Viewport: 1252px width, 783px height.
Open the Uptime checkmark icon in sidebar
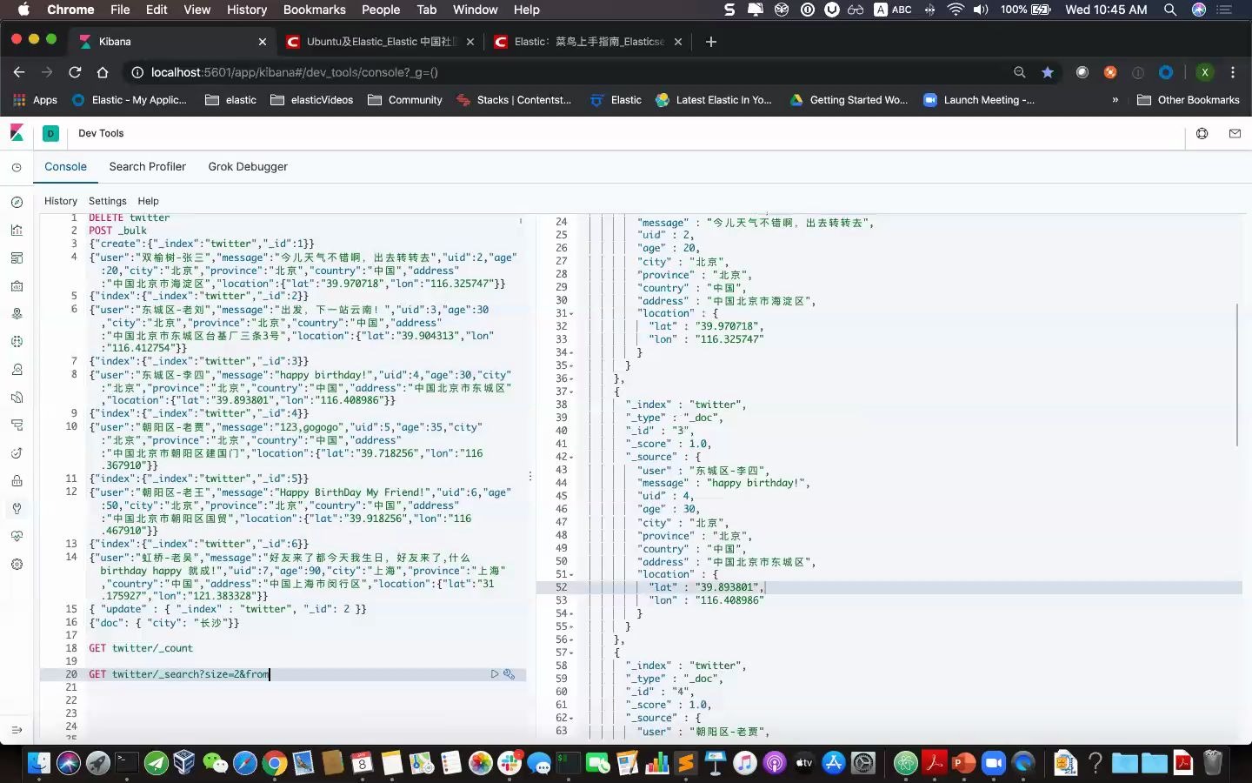(x=17, y=452)
